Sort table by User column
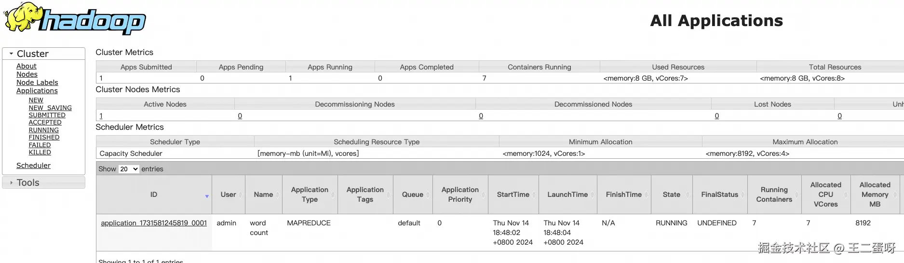 coord(229,194)
